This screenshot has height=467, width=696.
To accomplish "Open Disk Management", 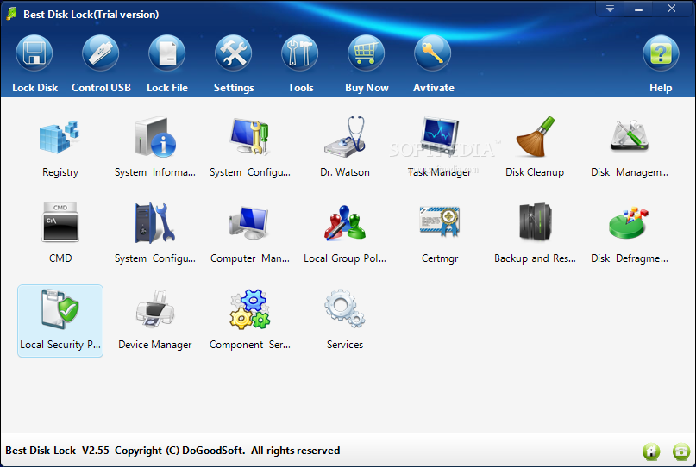I will point(629,146).
